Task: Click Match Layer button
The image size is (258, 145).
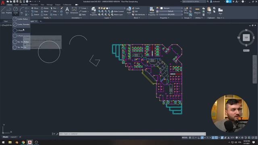Action: (x=117, y=14)
